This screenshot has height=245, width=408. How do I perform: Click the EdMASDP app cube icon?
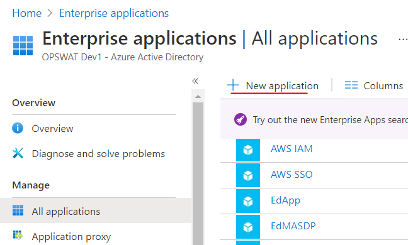point(248,227)
